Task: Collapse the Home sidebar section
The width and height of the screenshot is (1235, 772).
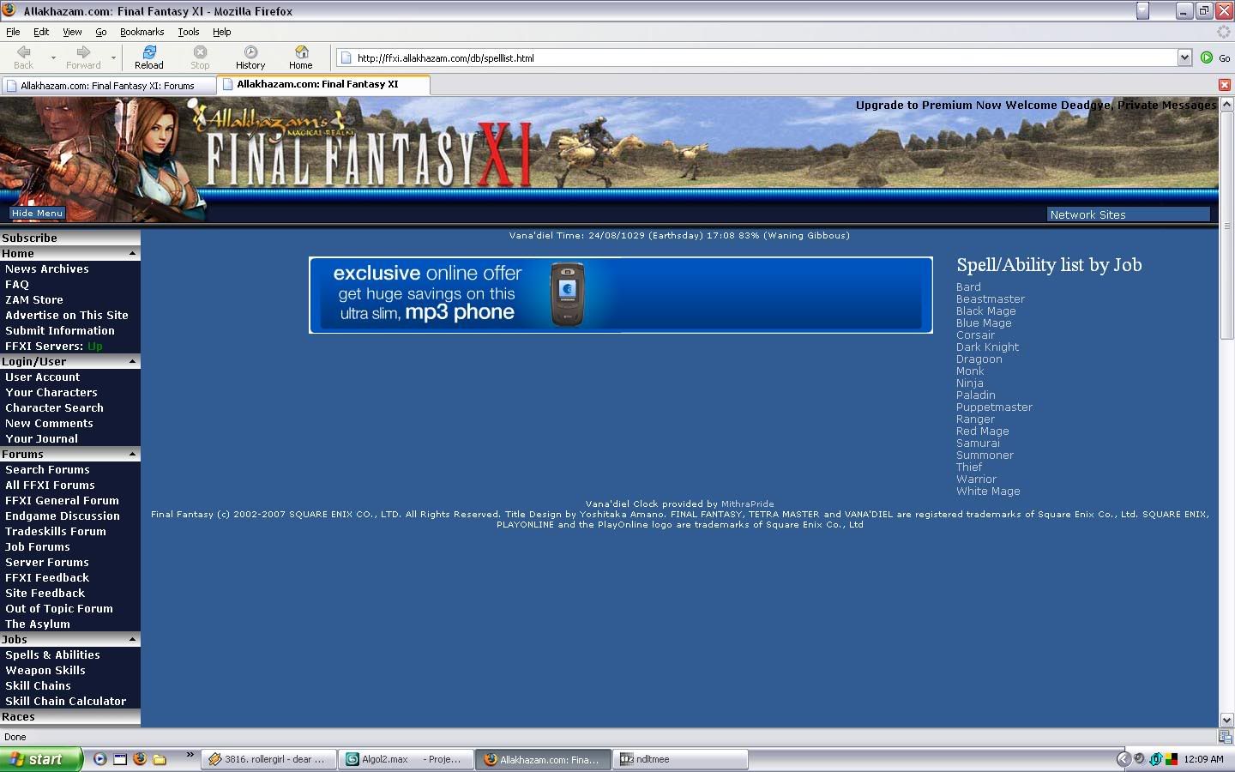Action: point(132,254)
